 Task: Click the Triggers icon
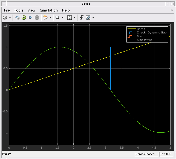tap(82, 18)
